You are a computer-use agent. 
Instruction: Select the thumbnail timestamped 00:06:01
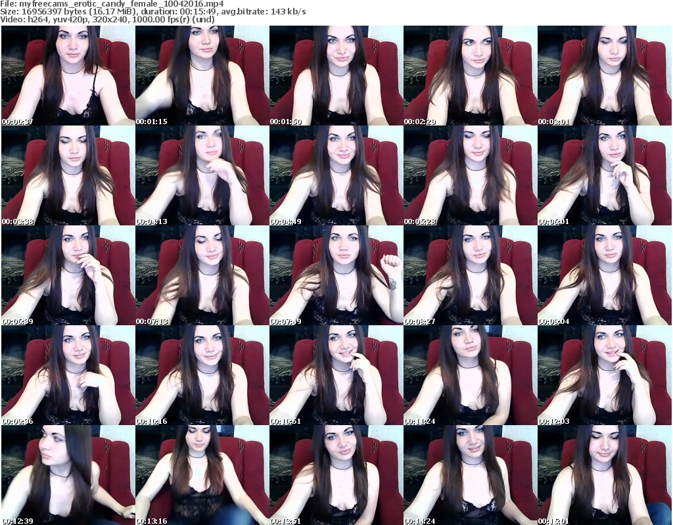[x=605, y=175]
